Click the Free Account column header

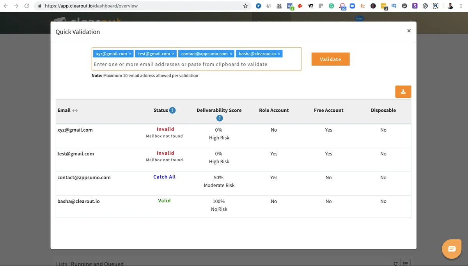click(x=329, y=110)
